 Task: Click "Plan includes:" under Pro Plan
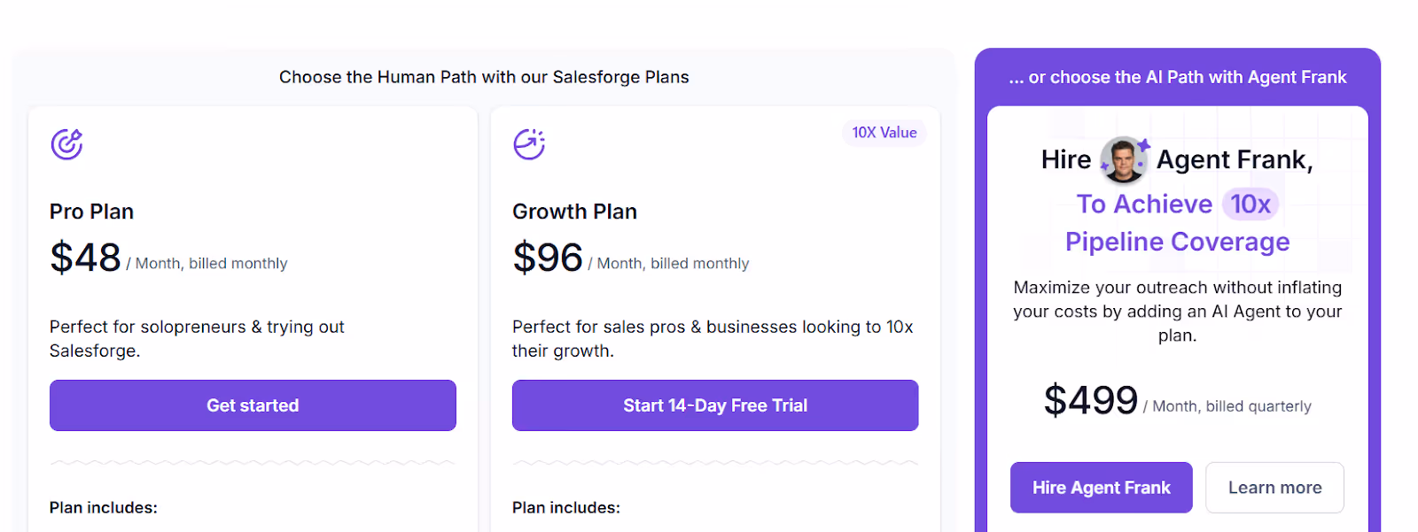[x=104, y=508]
